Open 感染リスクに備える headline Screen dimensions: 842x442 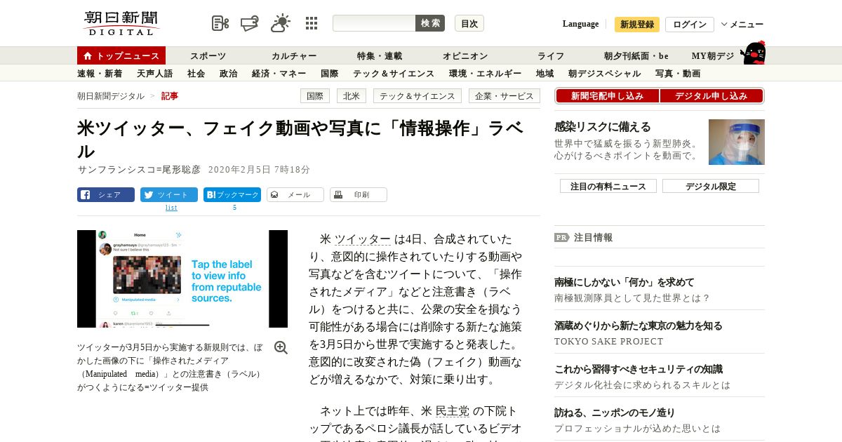tap(603, 127)
